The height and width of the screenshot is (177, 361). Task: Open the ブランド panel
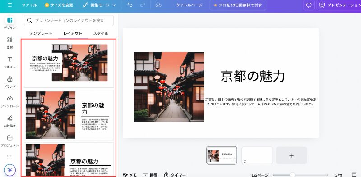pyautogui.click(x=9, y=82)
